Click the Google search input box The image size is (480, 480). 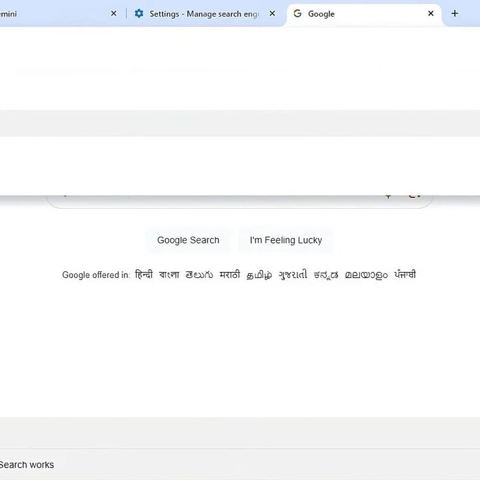[239, 202]
